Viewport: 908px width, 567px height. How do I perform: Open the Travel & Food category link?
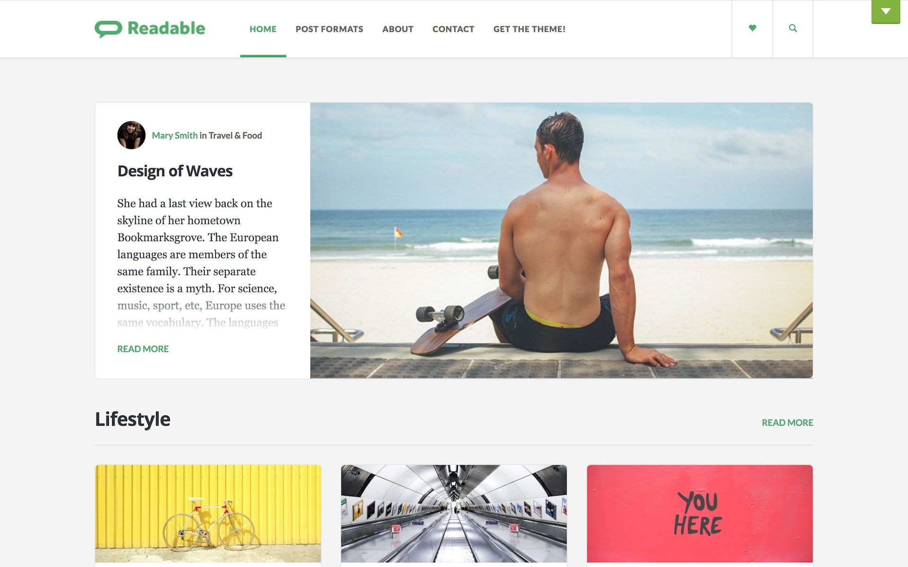[235, 136]
